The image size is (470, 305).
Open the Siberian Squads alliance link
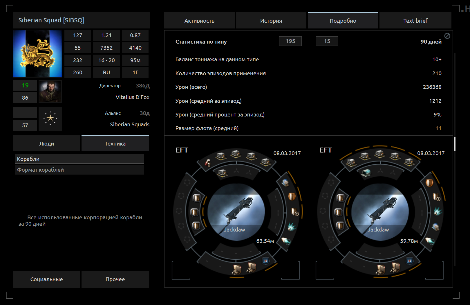point(130,124)
